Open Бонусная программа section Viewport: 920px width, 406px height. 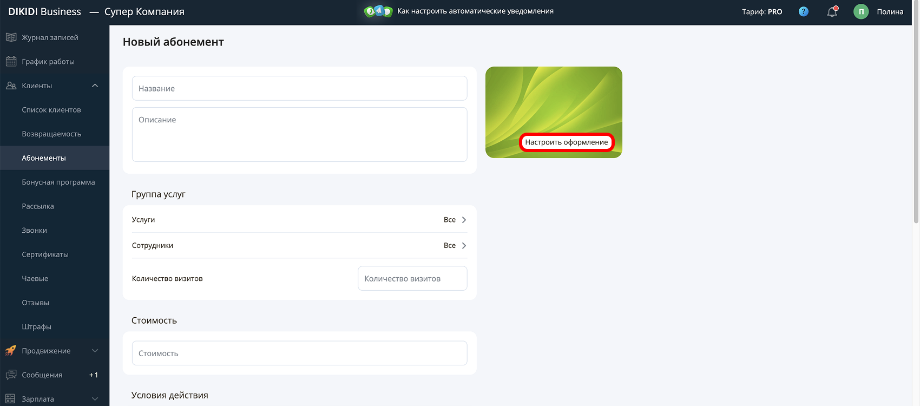coord(58,182)
